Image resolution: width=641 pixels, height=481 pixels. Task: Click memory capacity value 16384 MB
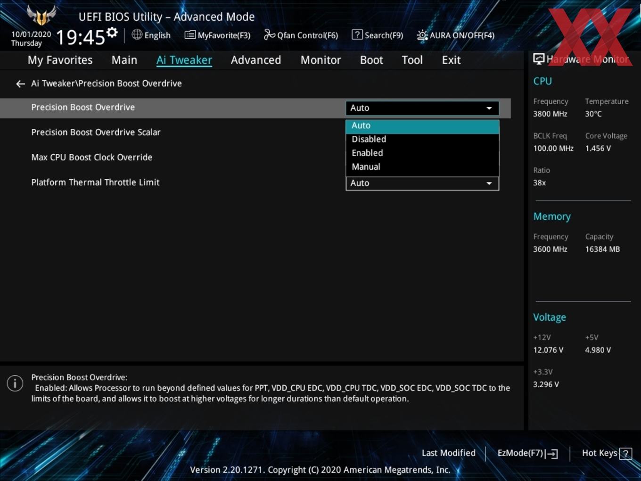[x=602, y=249]
